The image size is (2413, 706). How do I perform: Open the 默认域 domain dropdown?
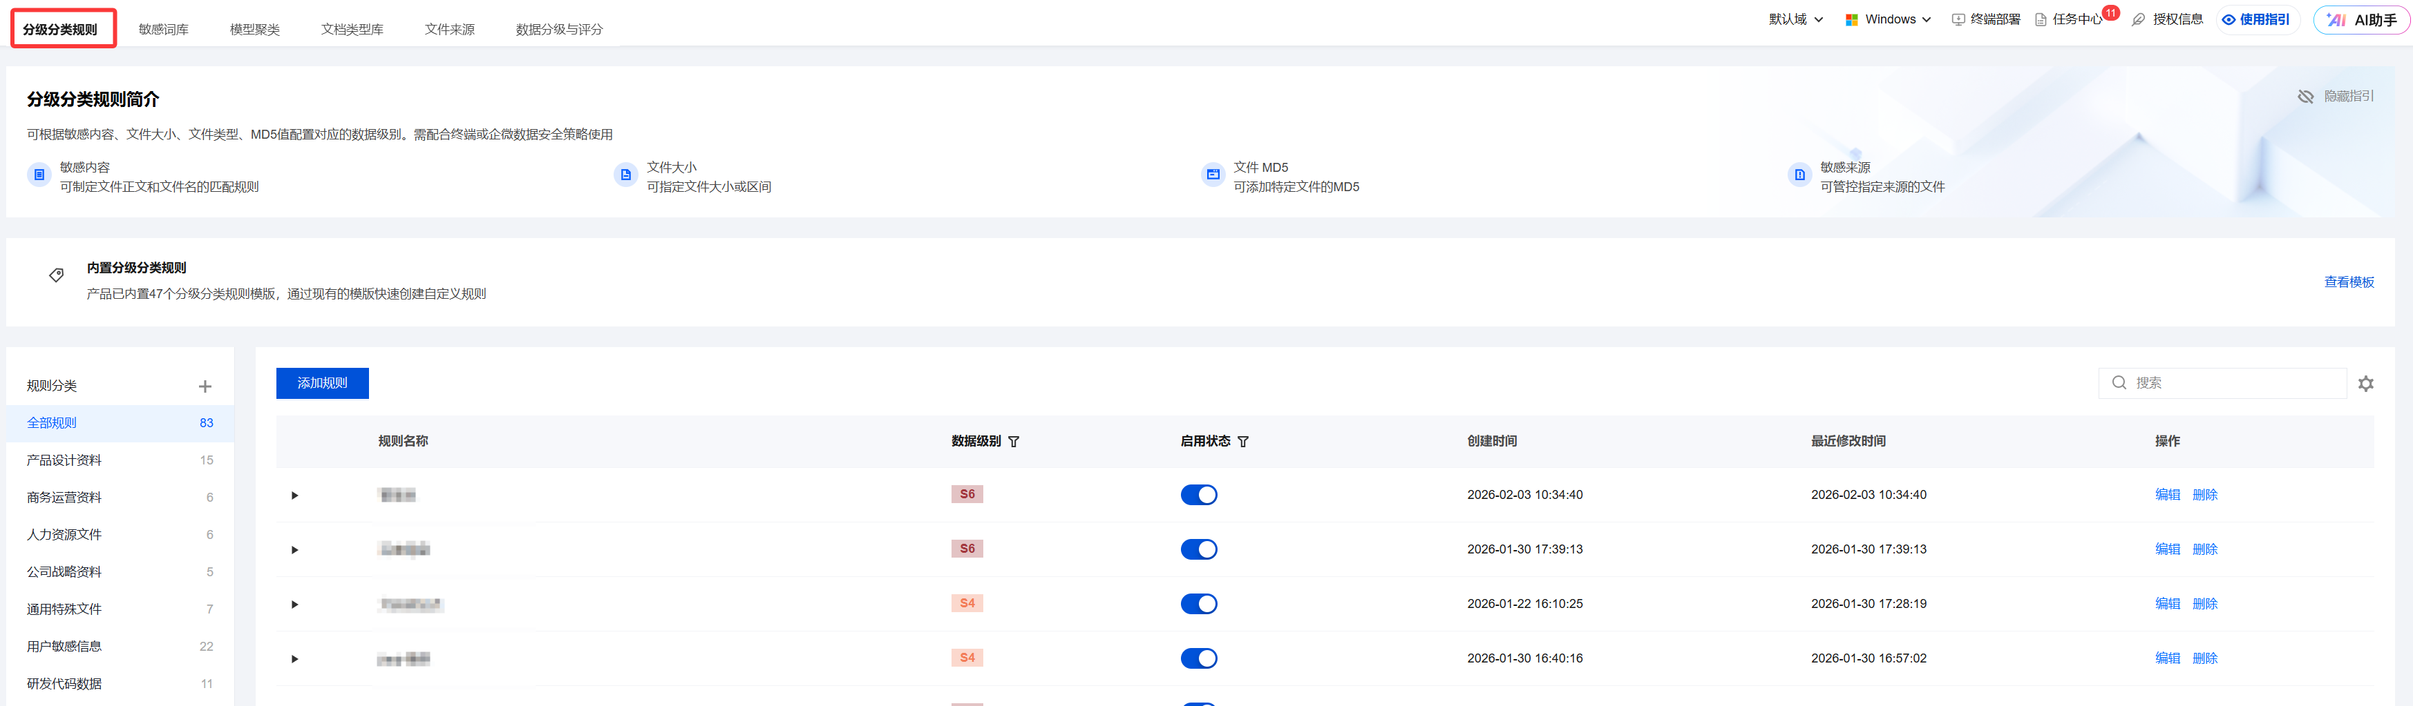(1795, 19)
